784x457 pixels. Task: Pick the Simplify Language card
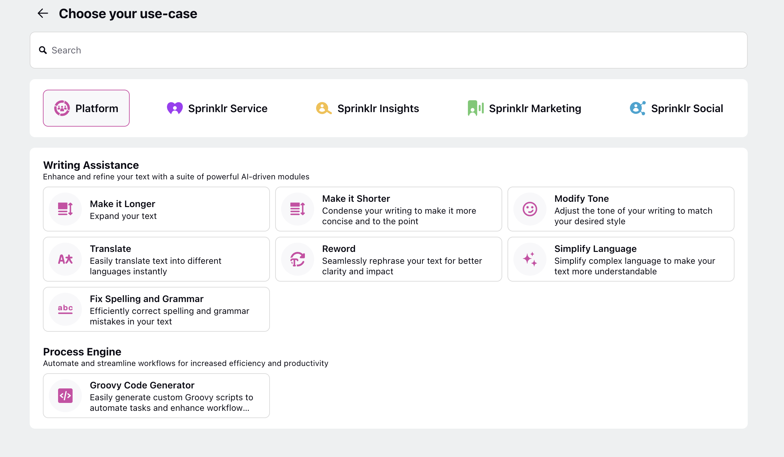pyautogui.click(x=621, y=259)
